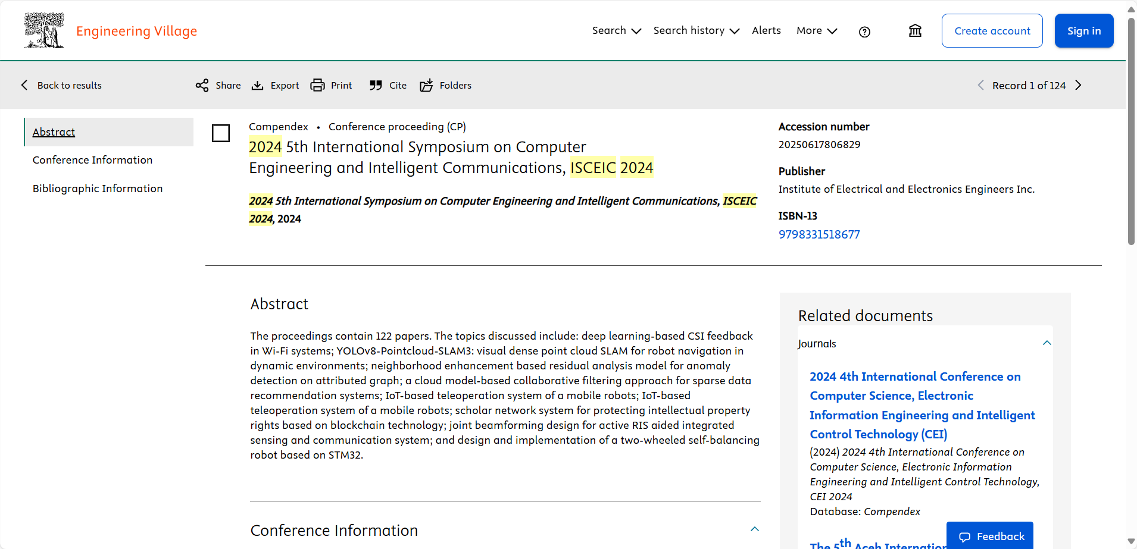Click the Export label

(x=285, y=86)
